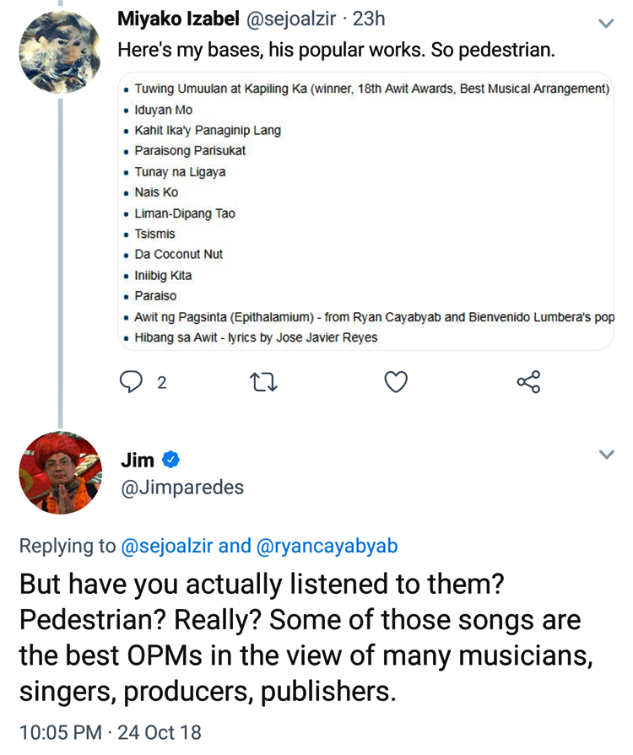Open Miyako Izabel's profile picture
This screenshot has width=633, height=755.
(61, 52)
